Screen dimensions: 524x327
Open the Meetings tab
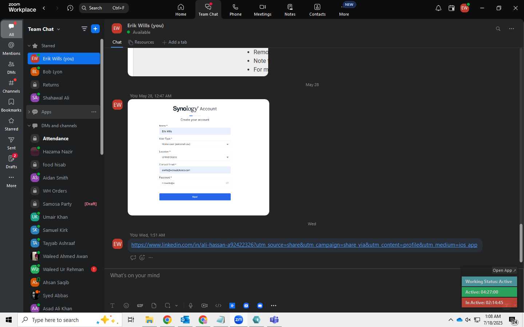pos(263,10)
